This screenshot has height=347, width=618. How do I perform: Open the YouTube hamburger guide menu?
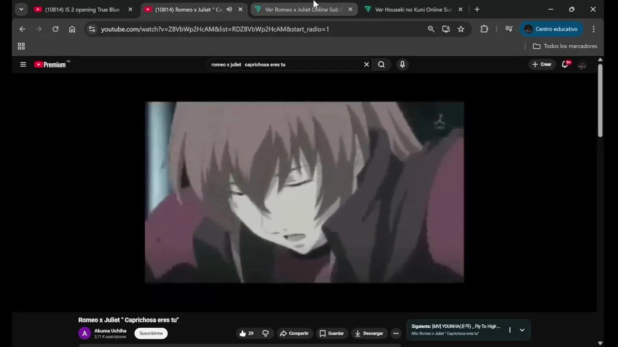pyautogui.click(x=23, y=64)
